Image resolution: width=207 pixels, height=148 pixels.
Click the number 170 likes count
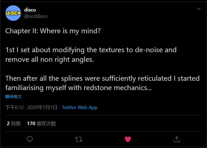31,124
